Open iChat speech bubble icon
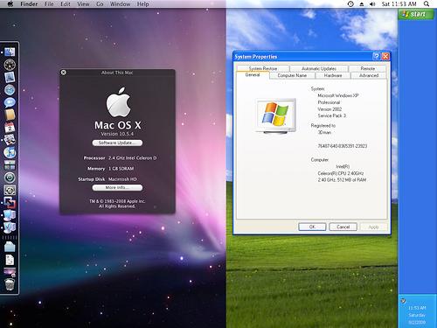The image size is (437, 328). point(10,102)
